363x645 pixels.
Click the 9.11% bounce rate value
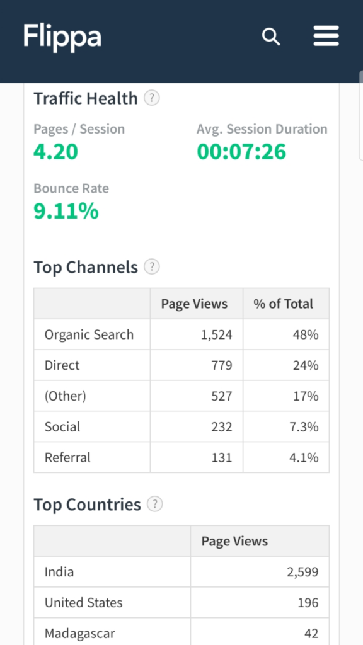66,211
